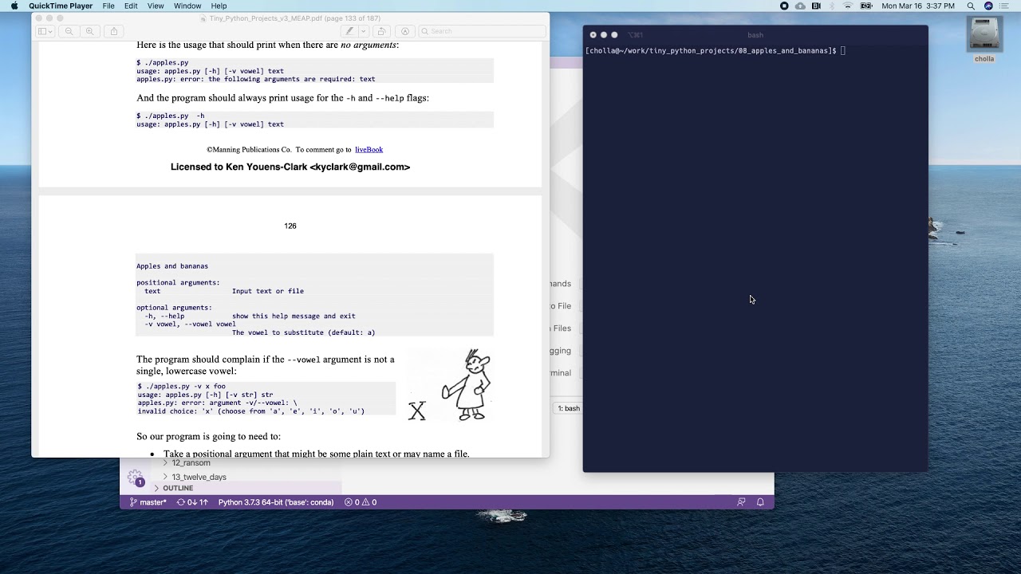
Task: Open the QuickTime Player menu
Action: tap(61, 6)
